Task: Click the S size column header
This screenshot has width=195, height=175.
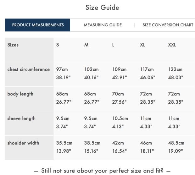Action: 58,45
